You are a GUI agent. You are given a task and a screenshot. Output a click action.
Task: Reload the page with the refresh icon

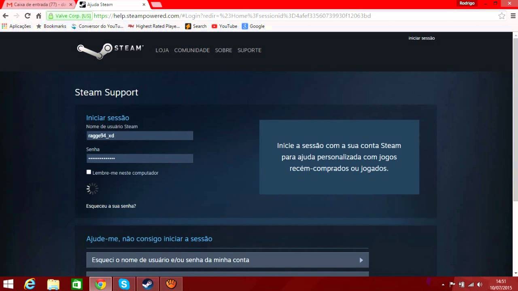pyautogui.click(x=28, y=16)
